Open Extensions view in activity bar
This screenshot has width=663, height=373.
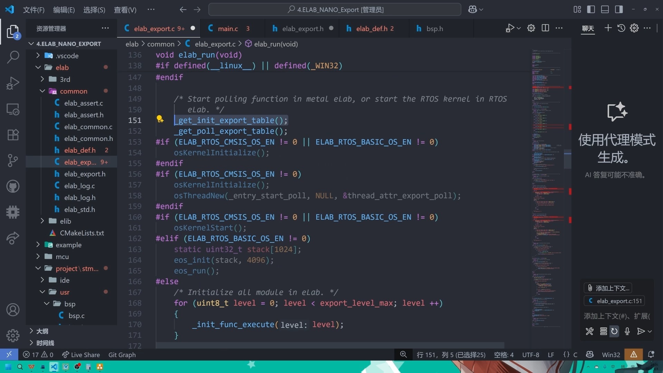(13, 135)
